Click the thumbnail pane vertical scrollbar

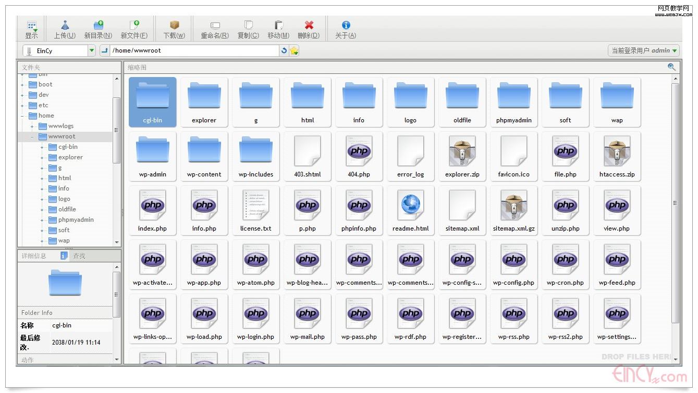coord(676,203)
